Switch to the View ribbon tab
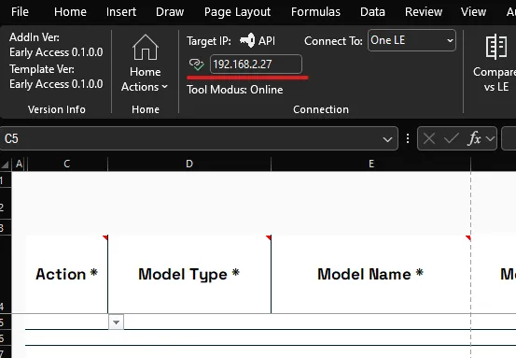Viewport: 516px width, 358px height. [x=473, y=12]
